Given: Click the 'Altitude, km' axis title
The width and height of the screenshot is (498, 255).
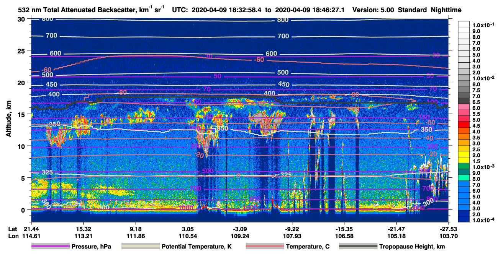Looking at the screenshot, I should click(8, 120).
